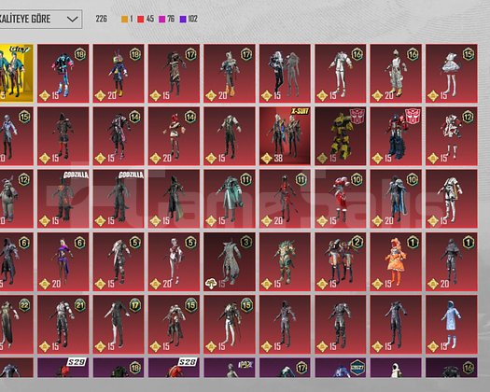The width and height of the screenshot is (490, 392).
Task: Select the dark hooded level 1 outfit priced 20
Action: [452, 261]
